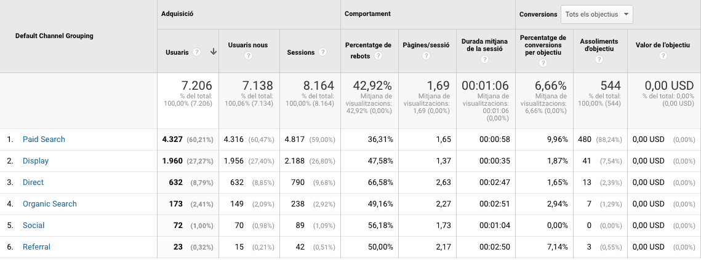Select the Direct channel link

[x=33, y=183]
